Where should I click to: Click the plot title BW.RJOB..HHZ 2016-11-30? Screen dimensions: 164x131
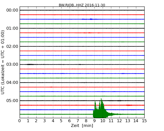tap(82, 5)
